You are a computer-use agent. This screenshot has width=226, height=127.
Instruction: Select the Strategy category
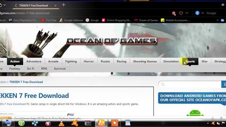219,61
